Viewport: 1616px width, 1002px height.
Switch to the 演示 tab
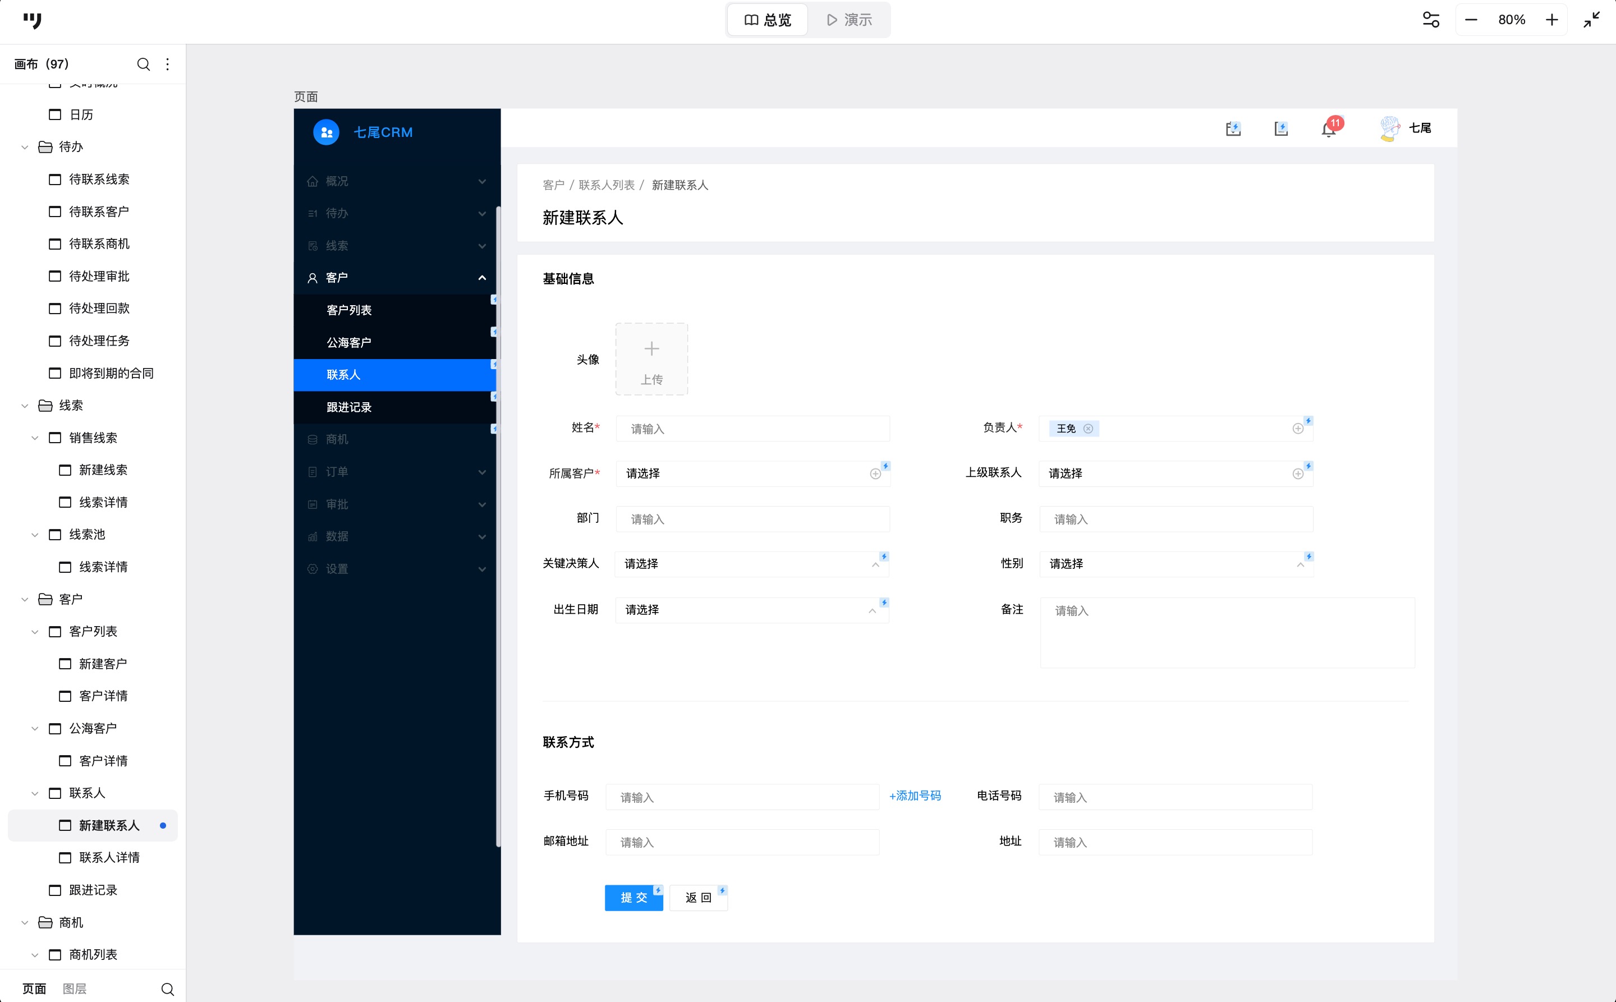coord(849,20)
